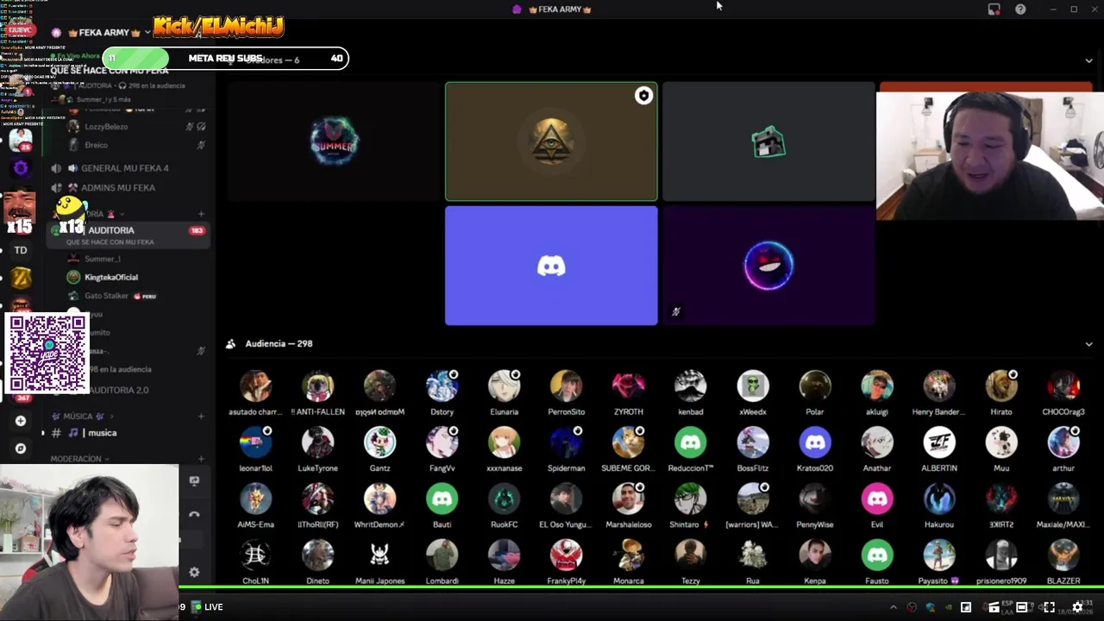
Task: Open the Discover servers compass icon
Action: coord(21,448)
